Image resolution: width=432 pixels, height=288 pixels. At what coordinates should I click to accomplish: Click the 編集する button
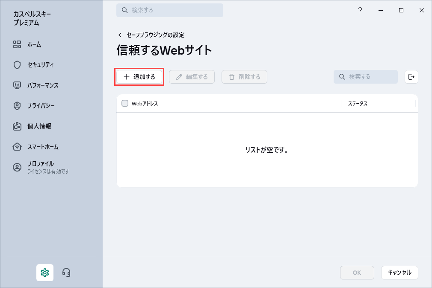[192, 77]
